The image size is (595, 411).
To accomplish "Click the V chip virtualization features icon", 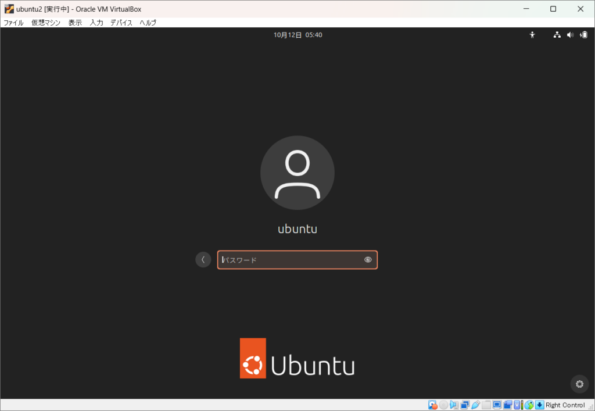I will [x=517, y=405].
